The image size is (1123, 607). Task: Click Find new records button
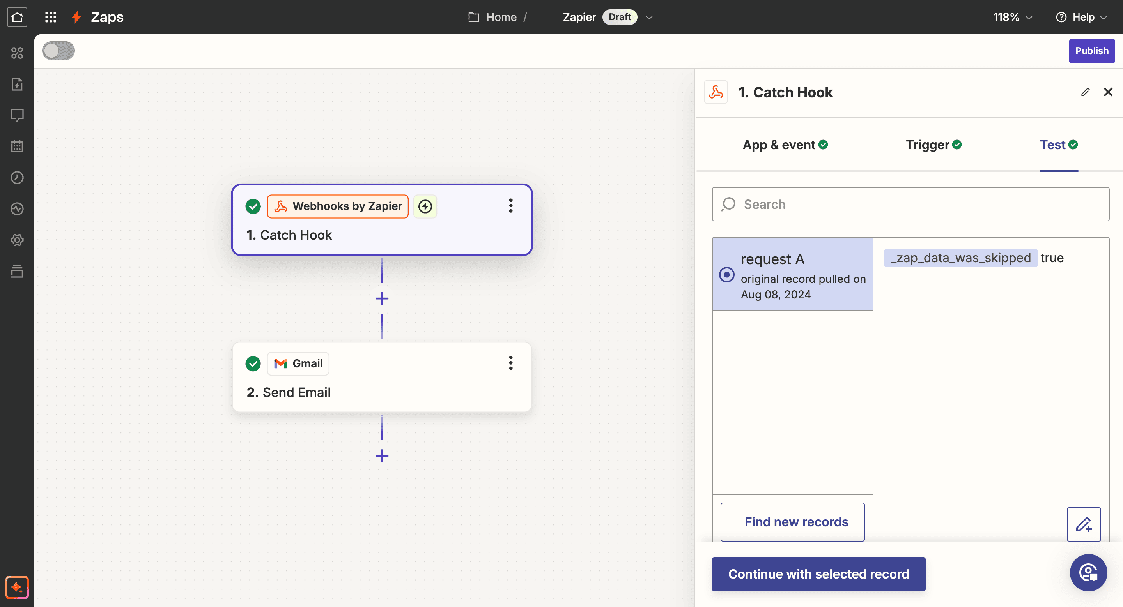pos(792,522)
